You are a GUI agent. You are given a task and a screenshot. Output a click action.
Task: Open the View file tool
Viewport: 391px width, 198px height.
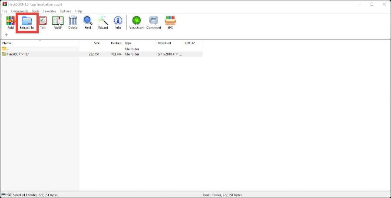(x=58, y=20)
